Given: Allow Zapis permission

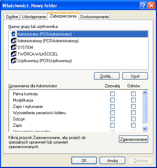Looking at the screenshot, I should point(112,125).
